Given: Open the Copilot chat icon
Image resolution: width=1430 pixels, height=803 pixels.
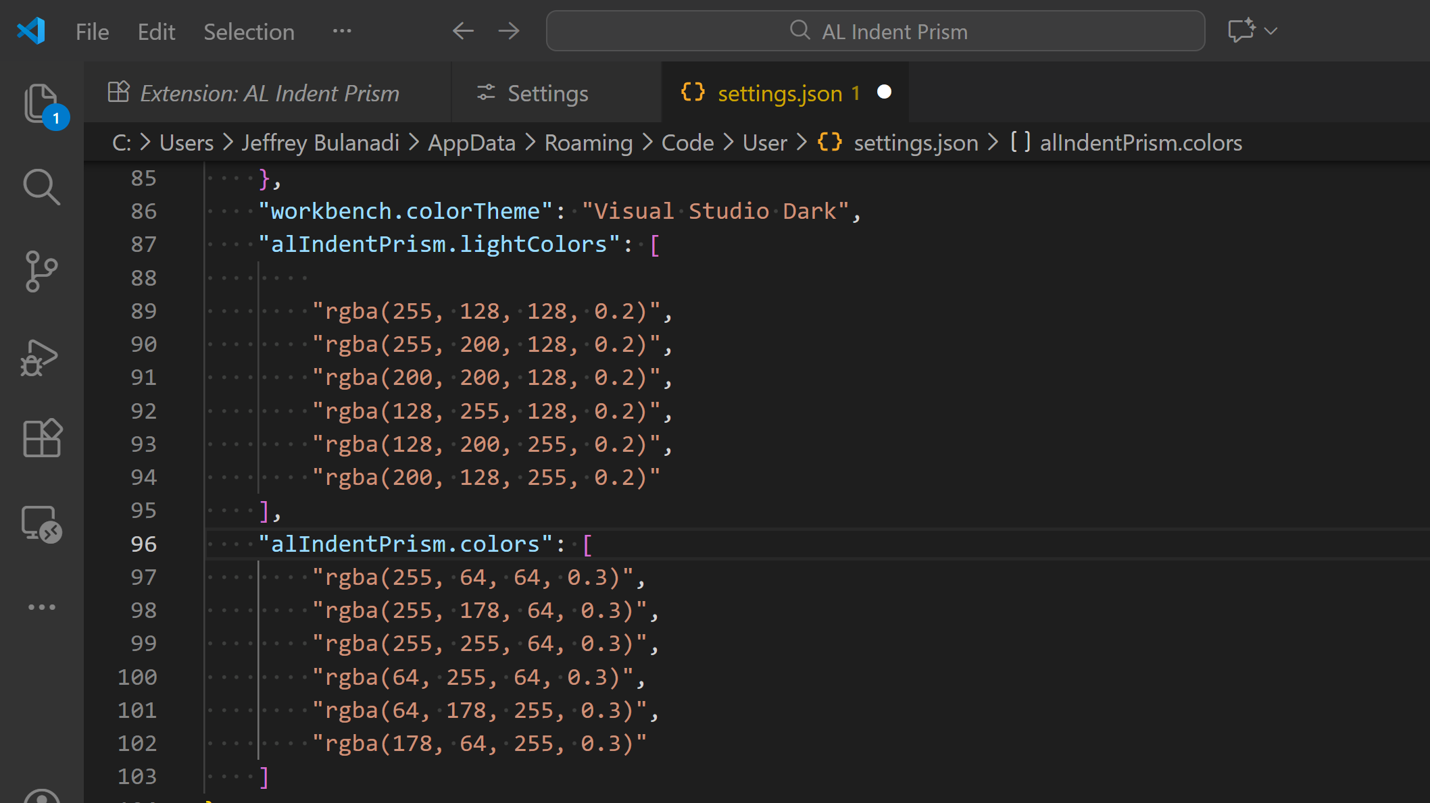Looking at the screenshot, I should coord(1241,31).
